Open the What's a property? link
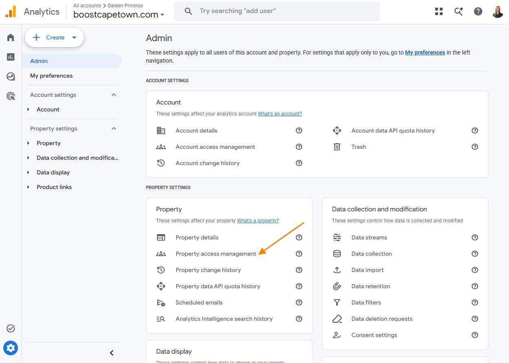 [258, 221]
